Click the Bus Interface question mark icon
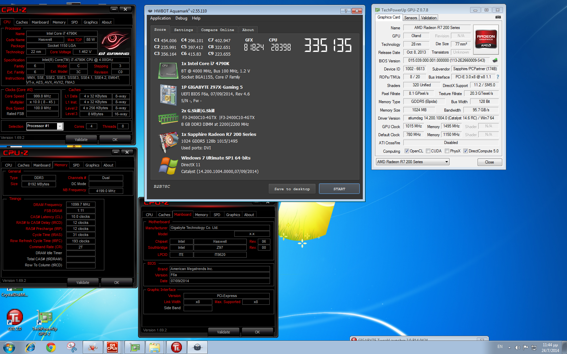567x354 pixels. point(497,77)
